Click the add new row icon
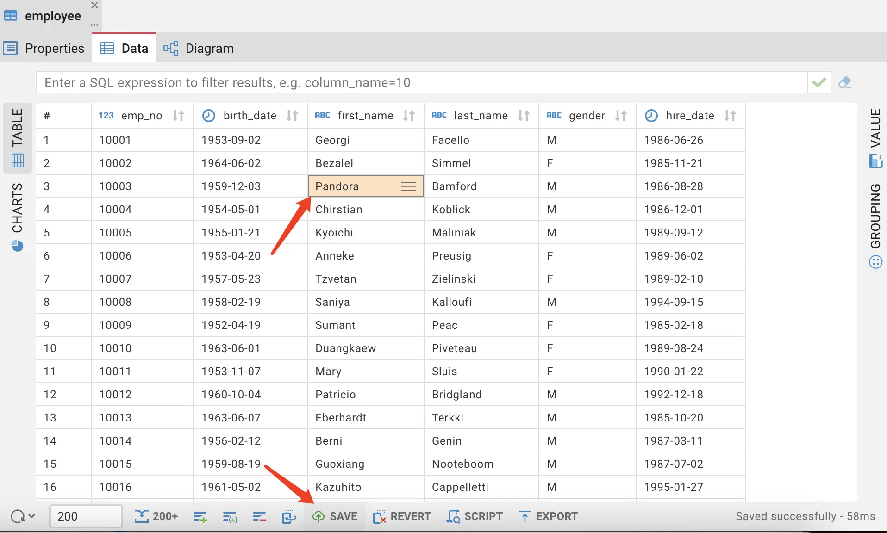887x533 pixels. 200,516
